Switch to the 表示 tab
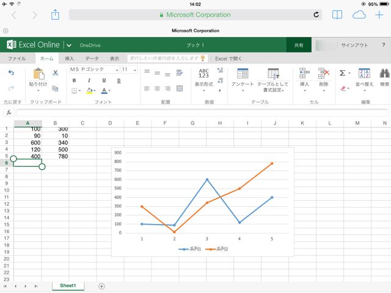 click(x=114, y=59)
